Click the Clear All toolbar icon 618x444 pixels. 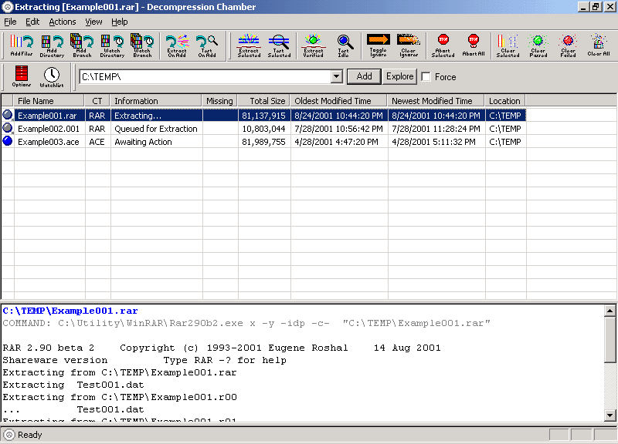[x=598, y=45]
